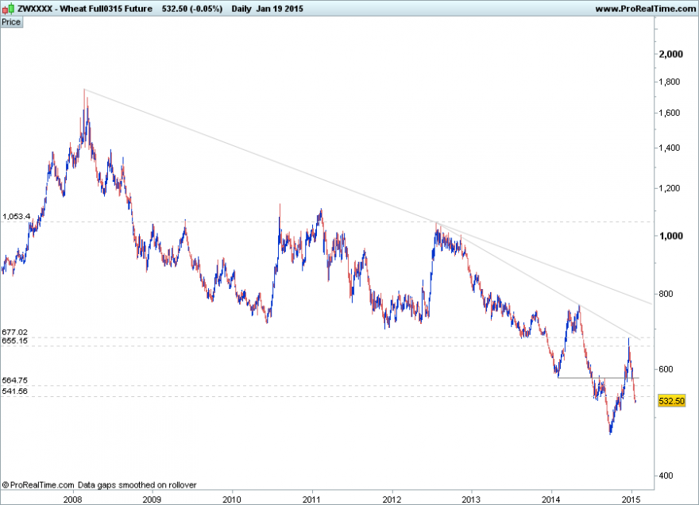
Task: Click the 1,053.4 horizontal level label
Action: pyautogui.click(x=17, y=217)
